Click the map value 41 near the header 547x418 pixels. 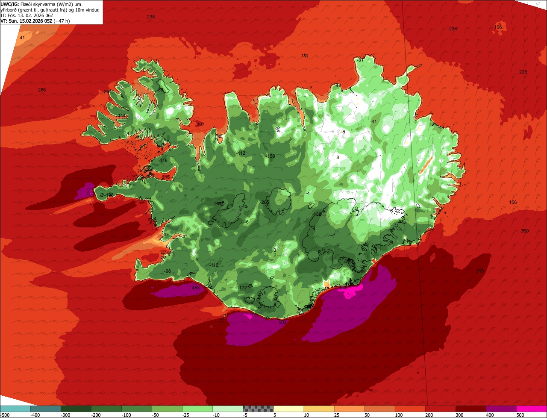(22, 38)
